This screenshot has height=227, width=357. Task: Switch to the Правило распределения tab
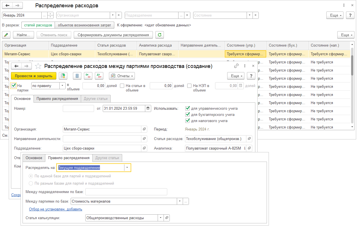[57, 99]
